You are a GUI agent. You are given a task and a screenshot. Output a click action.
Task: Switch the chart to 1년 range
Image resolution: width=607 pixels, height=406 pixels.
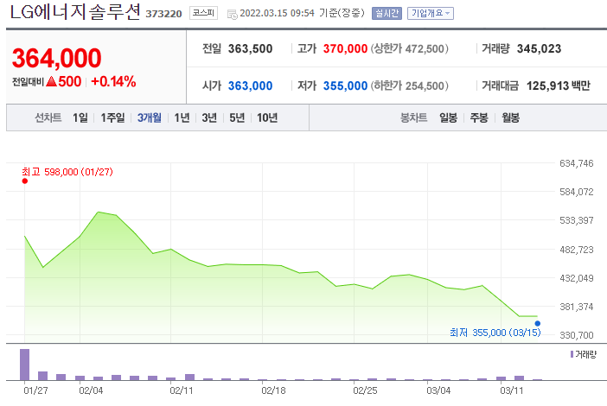tap(182, 117)
